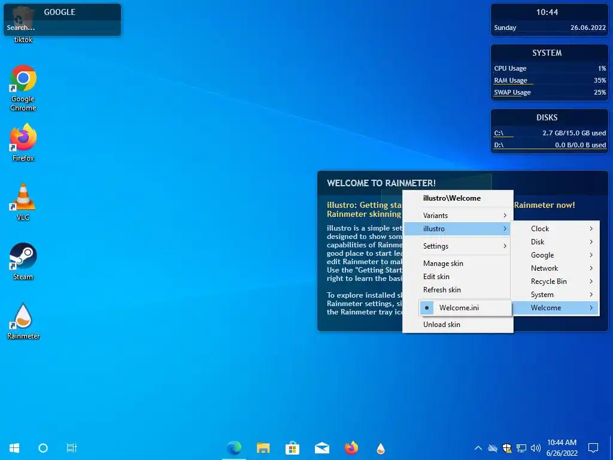This screenshot has width=613, height=460.
Task: Expand the Clock submenu
Action: [x=556, y=229]
